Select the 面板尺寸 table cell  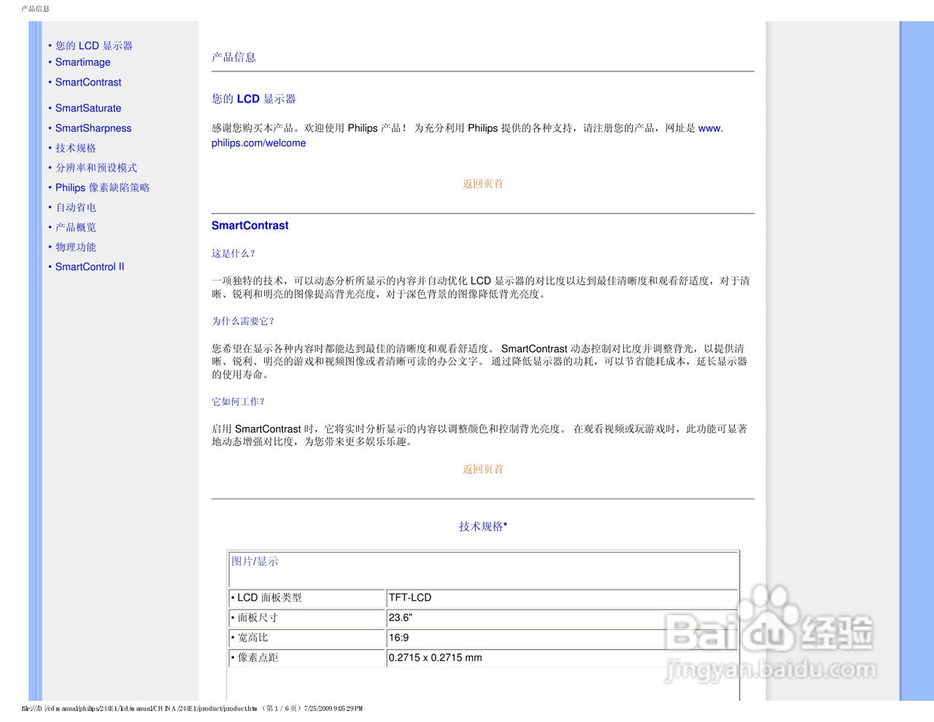coord(306,618)
